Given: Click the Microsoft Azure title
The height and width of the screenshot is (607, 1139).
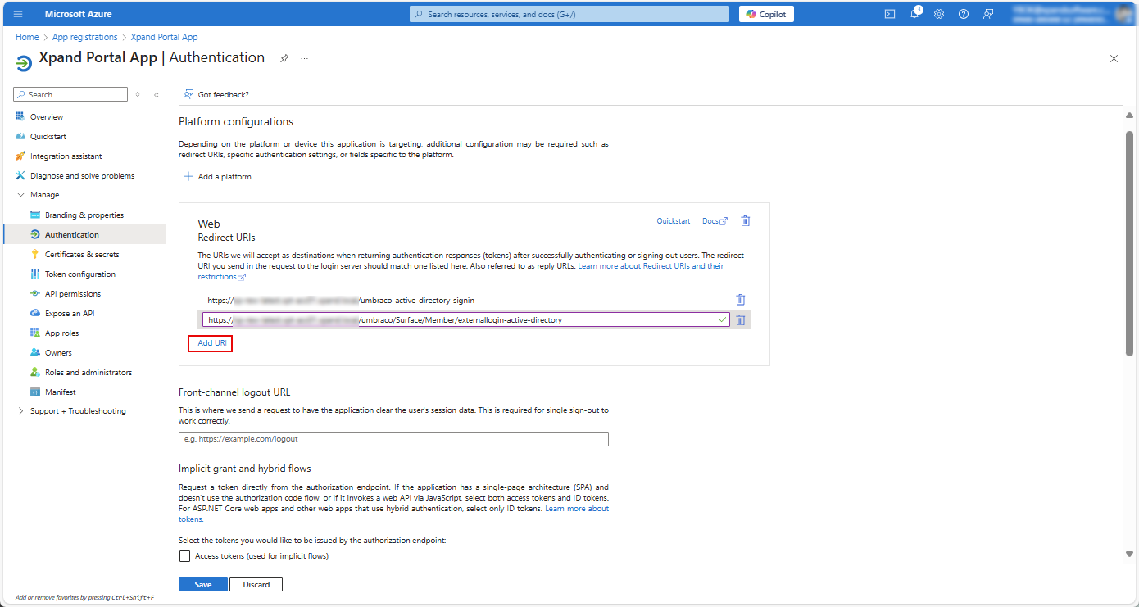Looking at the screenshot, I should point(79,14).
